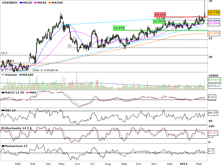Select the orange 22.509 MA200 value
The height and width of the screenshot is (167, 222).
pyautogui.click(x=214, y=33)
